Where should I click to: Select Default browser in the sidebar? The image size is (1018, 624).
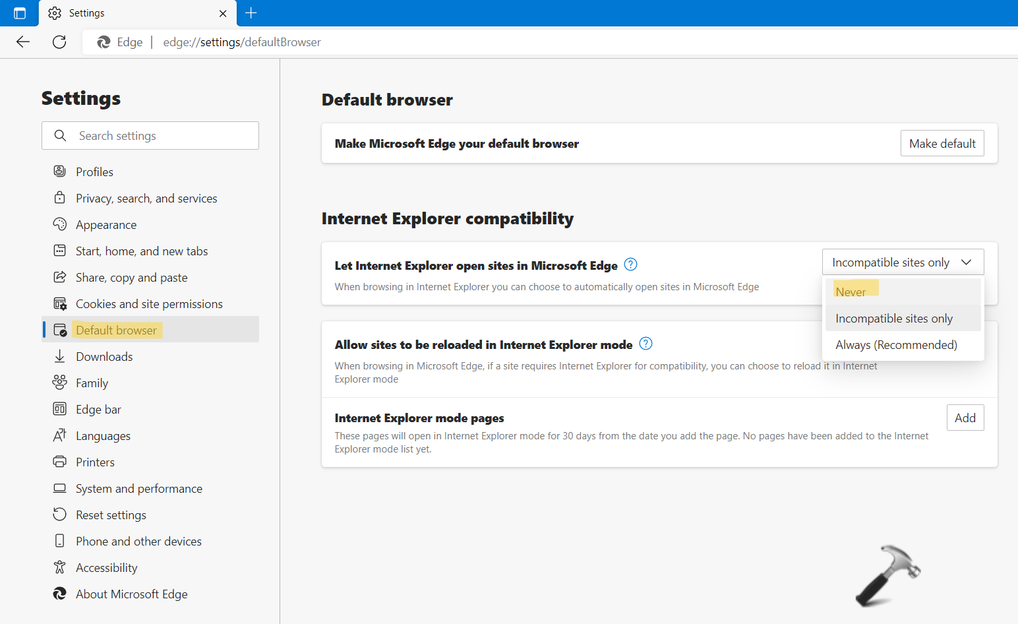(117, 330)
